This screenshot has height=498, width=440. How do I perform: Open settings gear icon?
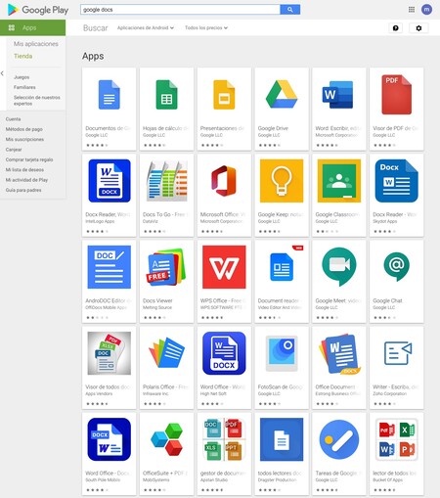[x=418, y=28]
